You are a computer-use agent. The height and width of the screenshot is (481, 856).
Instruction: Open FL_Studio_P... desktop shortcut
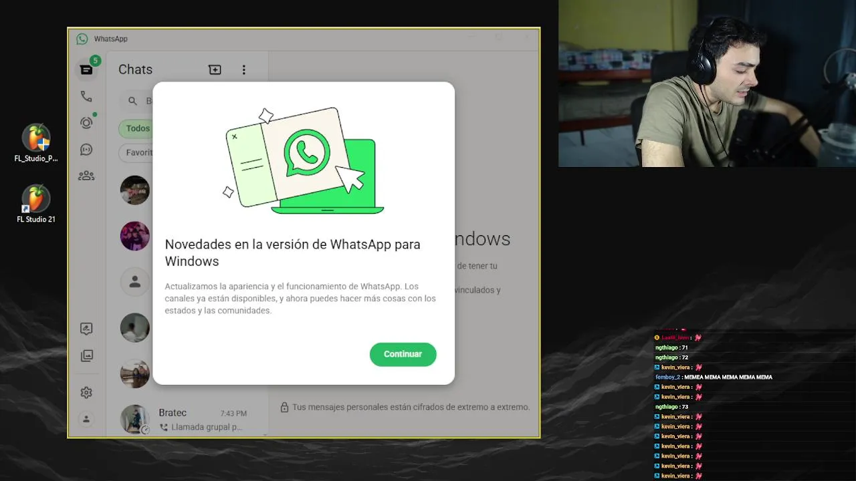click(36, 143)
